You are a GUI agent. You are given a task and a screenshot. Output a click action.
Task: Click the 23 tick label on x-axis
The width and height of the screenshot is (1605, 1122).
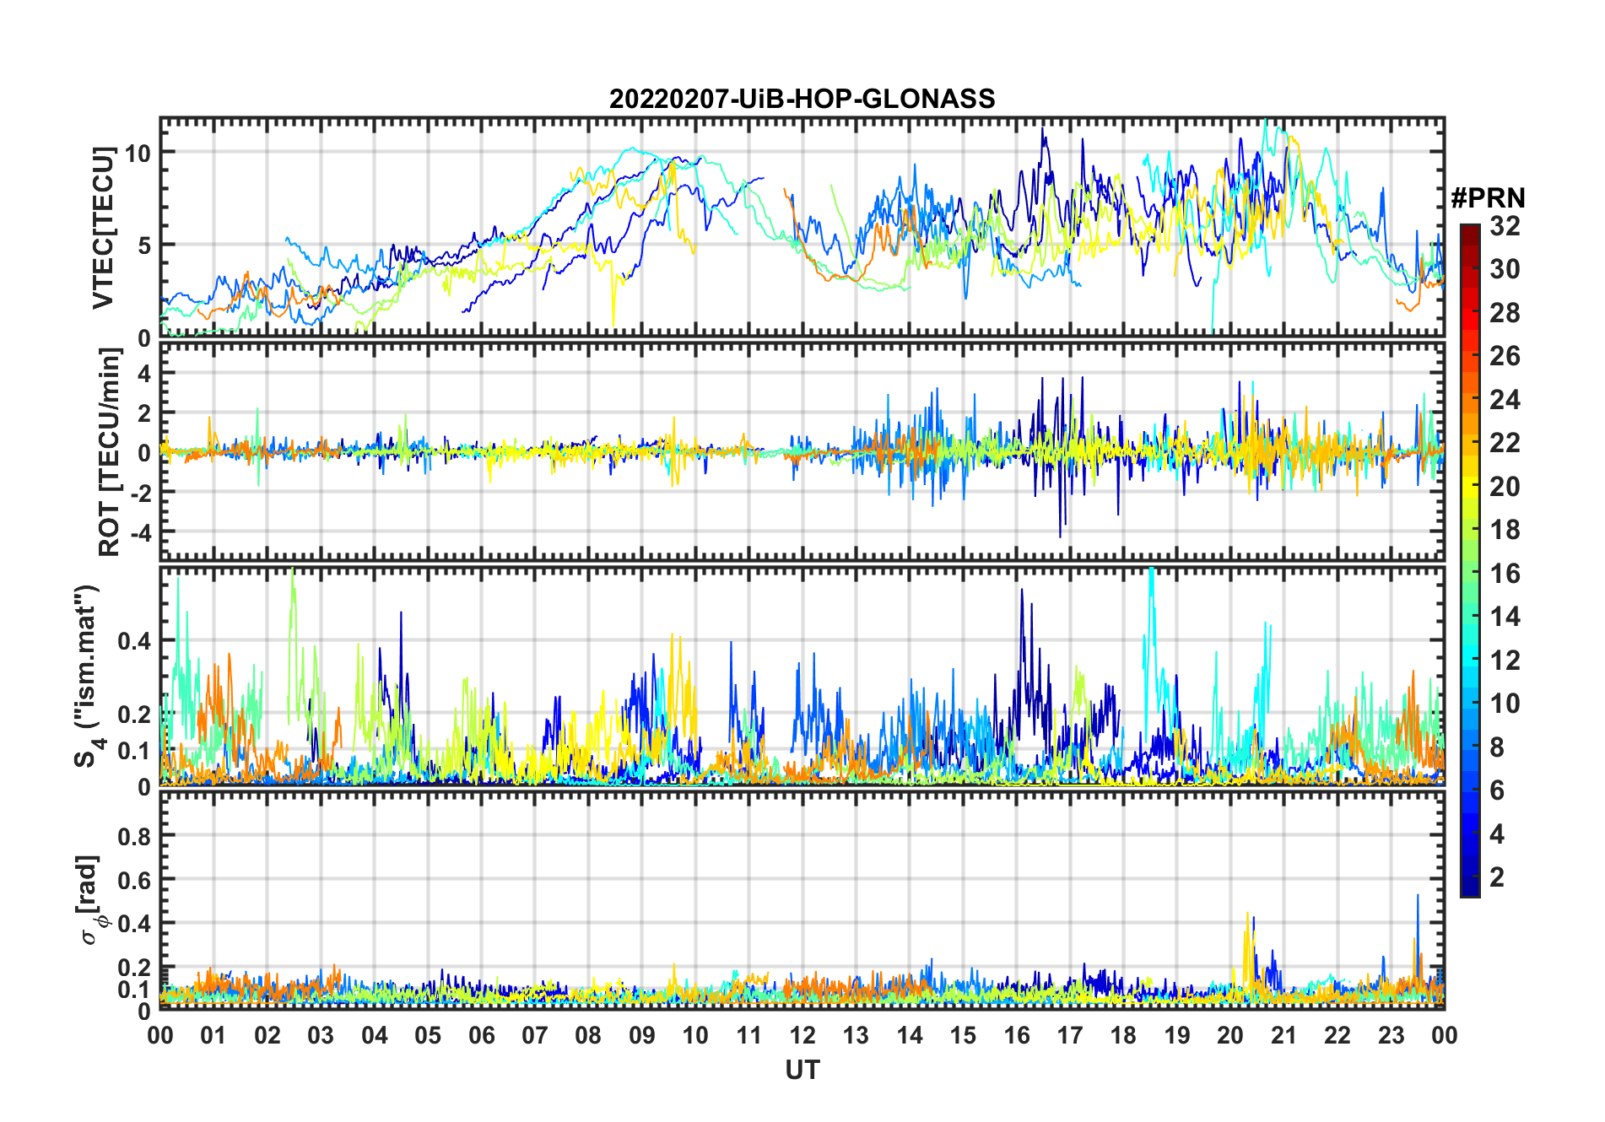tap(1391, 1035)
